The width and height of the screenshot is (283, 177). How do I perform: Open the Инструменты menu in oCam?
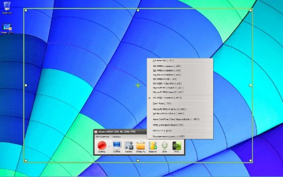click(x=102, y=137)
